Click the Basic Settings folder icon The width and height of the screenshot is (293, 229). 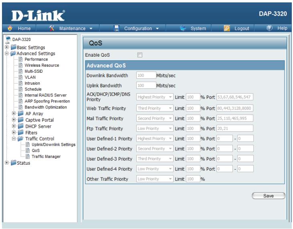coord(14,47)
